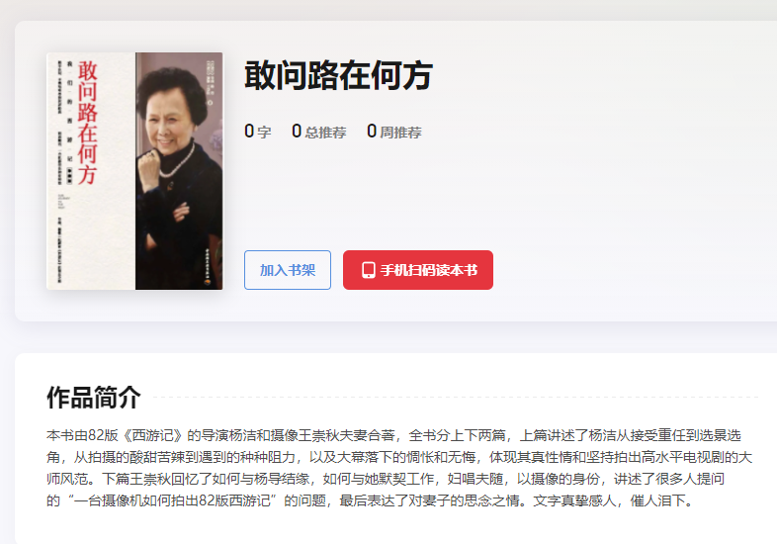Click the 作品简介 section heading

[94, 398]
